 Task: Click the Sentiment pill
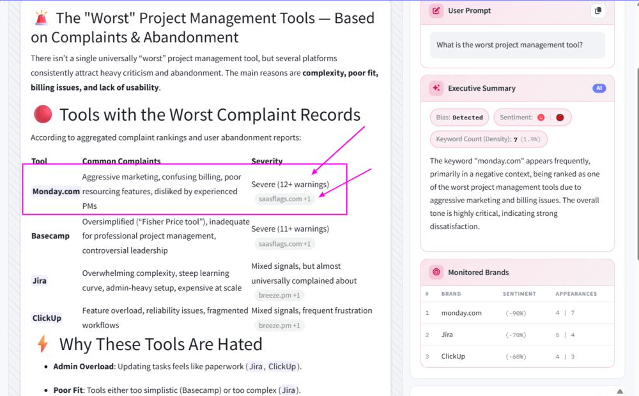(x=532, y=118)
